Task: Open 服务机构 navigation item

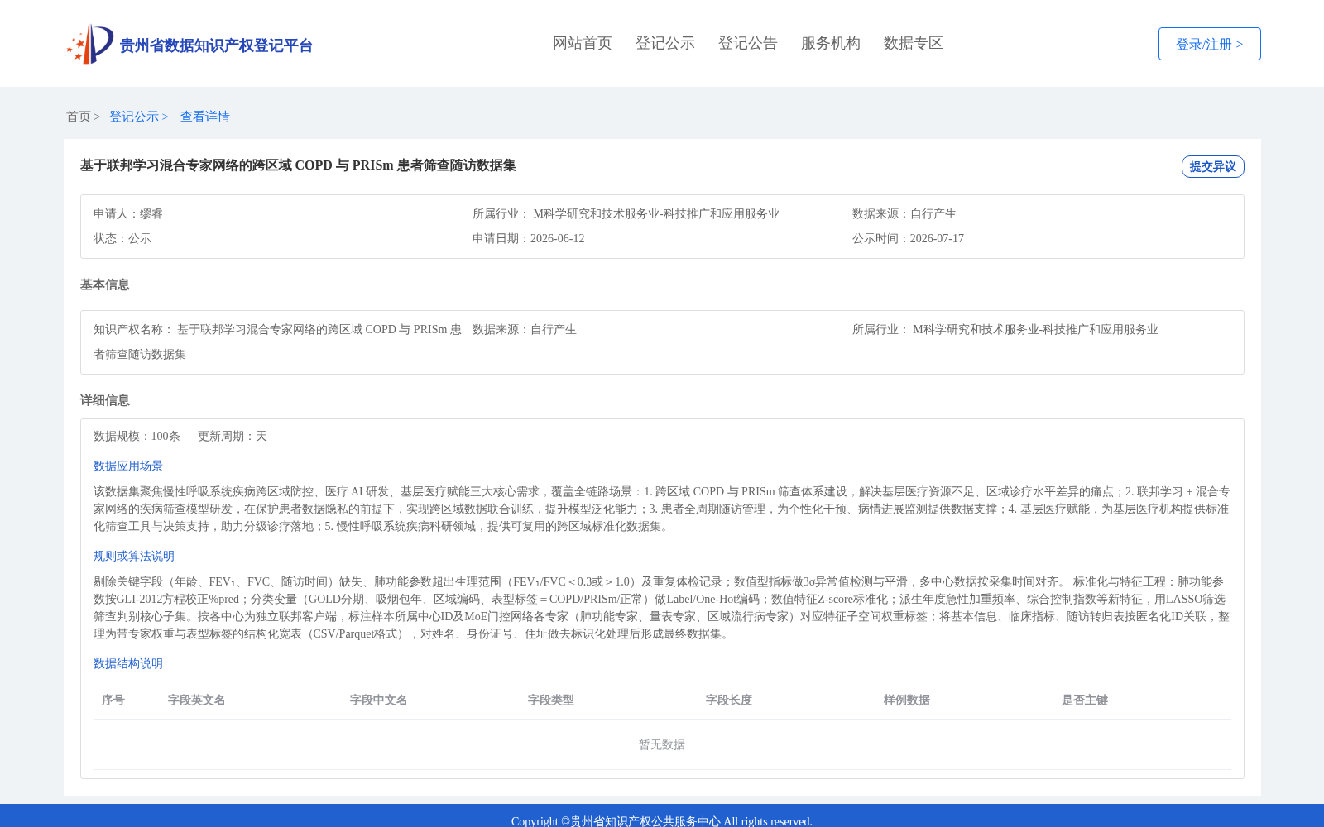Action: coord(831,43)
